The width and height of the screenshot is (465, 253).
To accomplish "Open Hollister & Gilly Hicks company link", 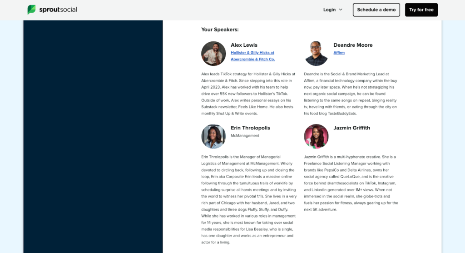I will (252, 56).
